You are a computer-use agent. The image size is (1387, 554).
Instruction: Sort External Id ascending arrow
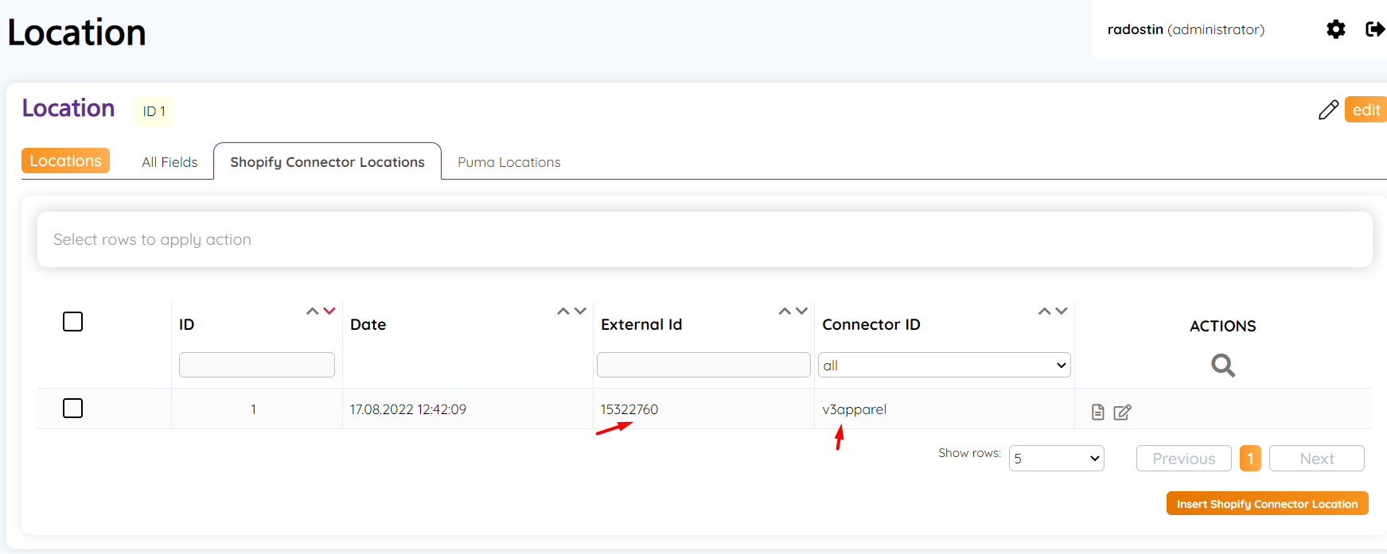(785, 312)
